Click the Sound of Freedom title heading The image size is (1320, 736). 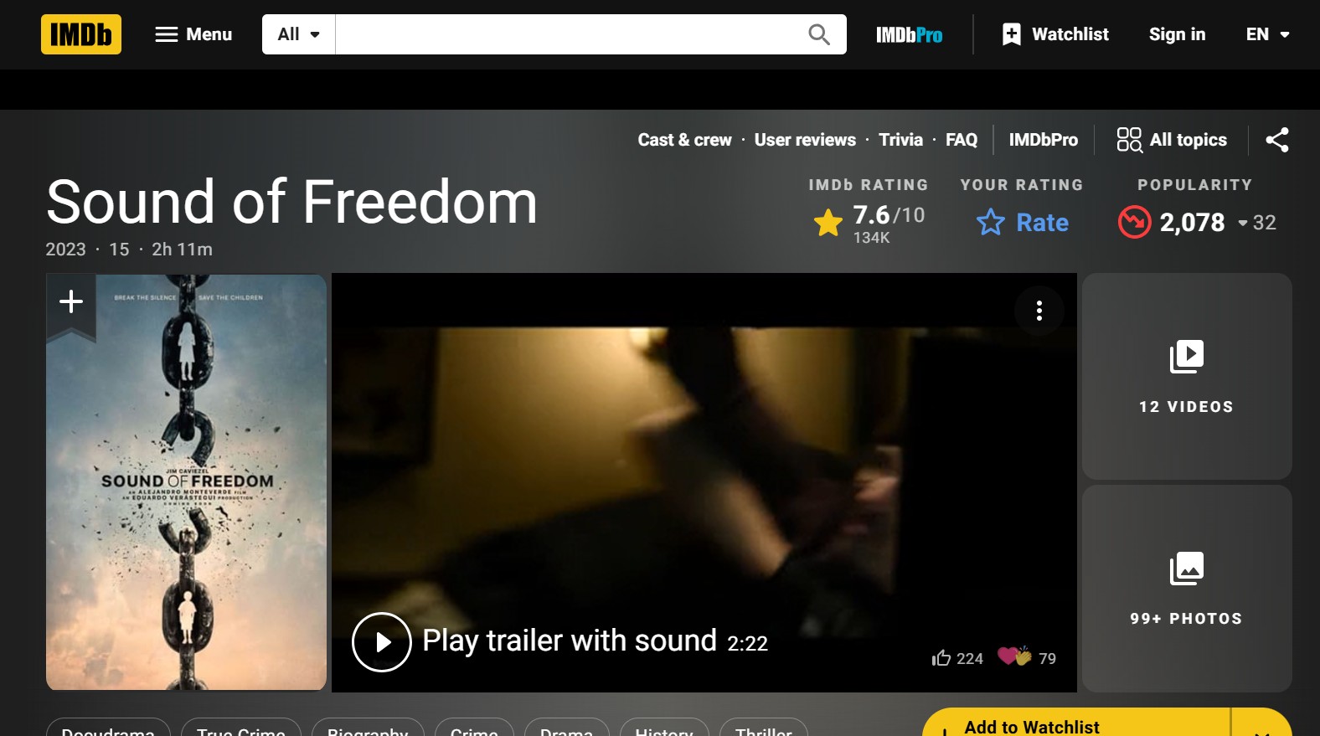click(291, 203)
